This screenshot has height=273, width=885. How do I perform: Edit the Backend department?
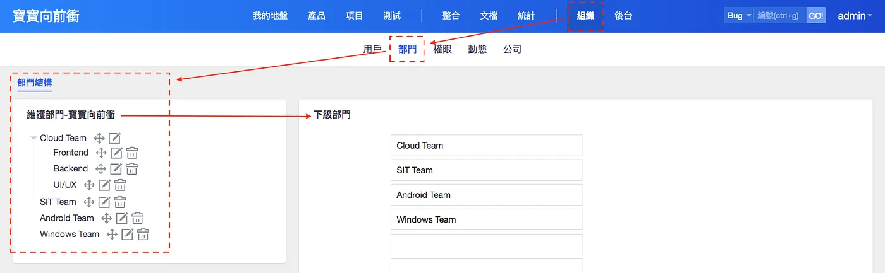pyautogui.click(x=116, y=169)
